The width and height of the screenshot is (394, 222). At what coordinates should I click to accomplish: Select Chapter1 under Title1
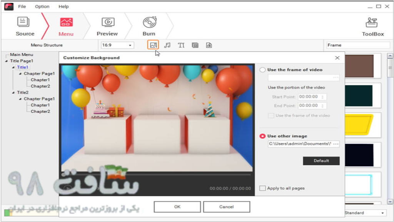pyautogui.click(x=40, y=80)
